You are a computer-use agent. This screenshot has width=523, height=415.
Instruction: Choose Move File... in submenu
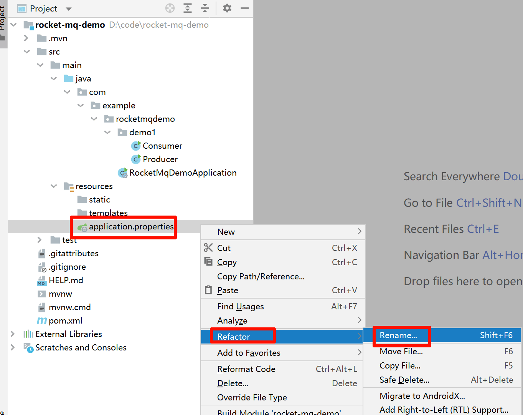point(442,351)
